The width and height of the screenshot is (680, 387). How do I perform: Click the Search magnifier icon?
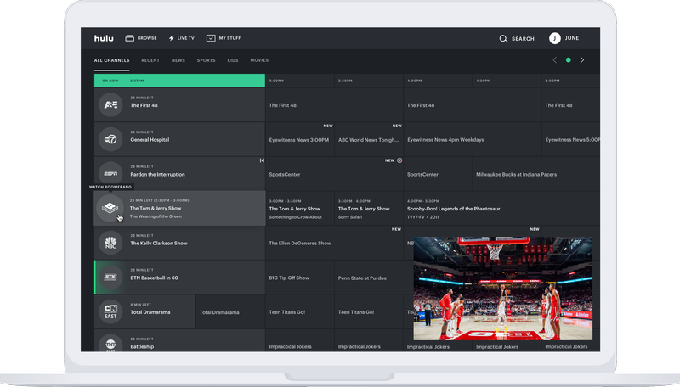point(503,38)
